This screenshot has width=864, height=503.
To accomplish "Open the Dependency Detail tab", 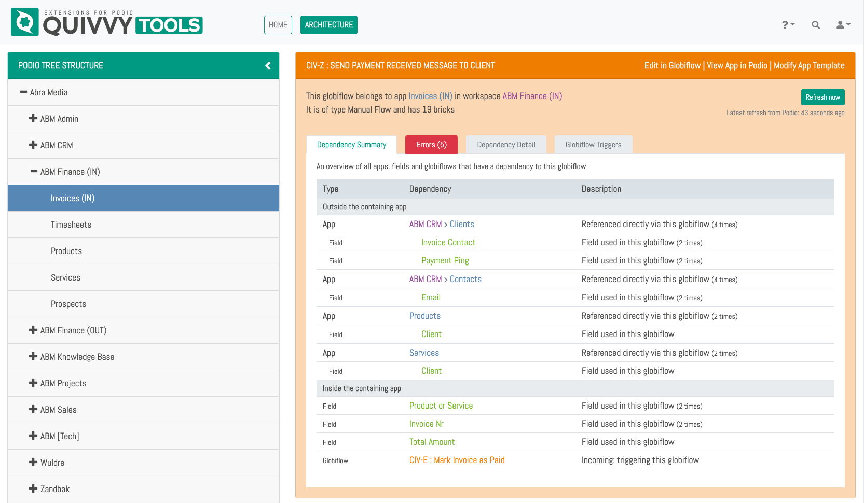I will tap(506, 145).
